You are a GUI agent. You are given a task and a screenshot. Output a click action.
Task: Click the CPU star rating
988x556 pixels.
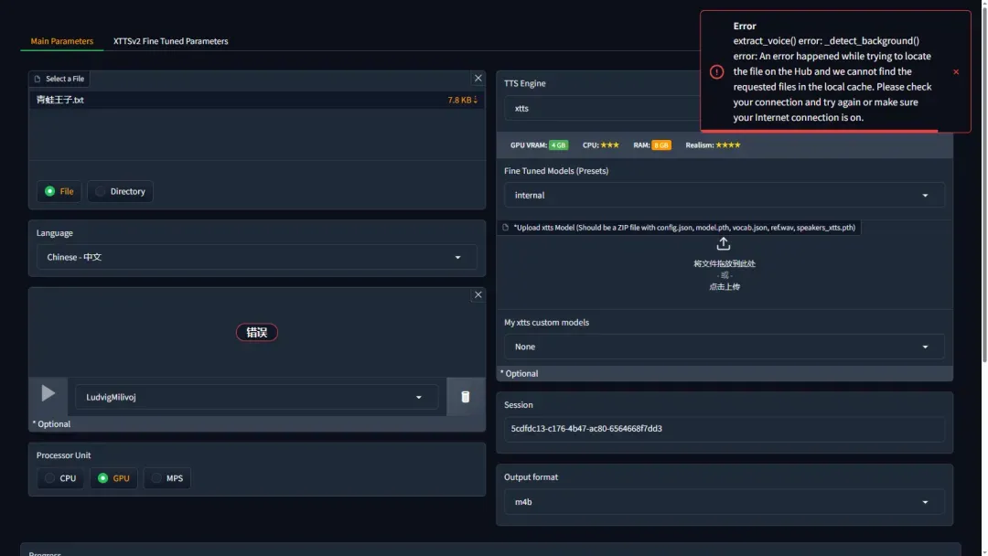609,145
